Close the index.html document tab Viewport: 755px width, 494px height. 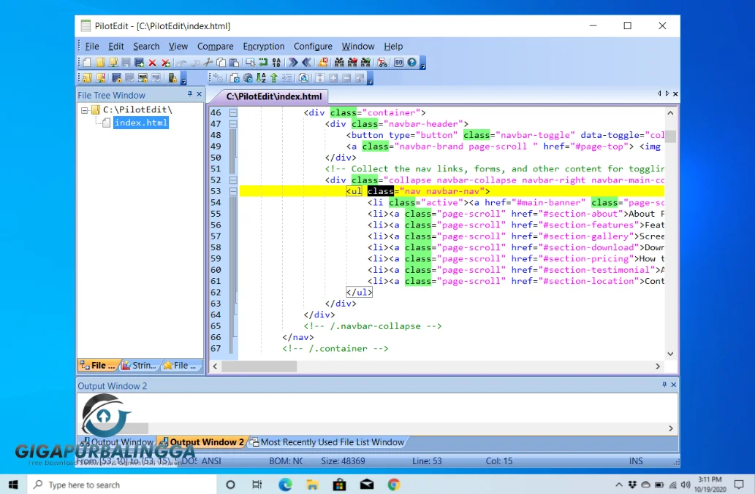pyautogui.click(x=675, y=93)
